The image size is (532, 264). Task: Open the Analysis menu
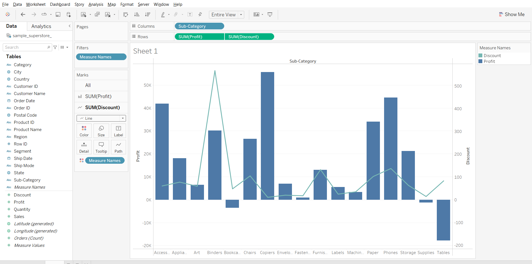coord(96,4)
